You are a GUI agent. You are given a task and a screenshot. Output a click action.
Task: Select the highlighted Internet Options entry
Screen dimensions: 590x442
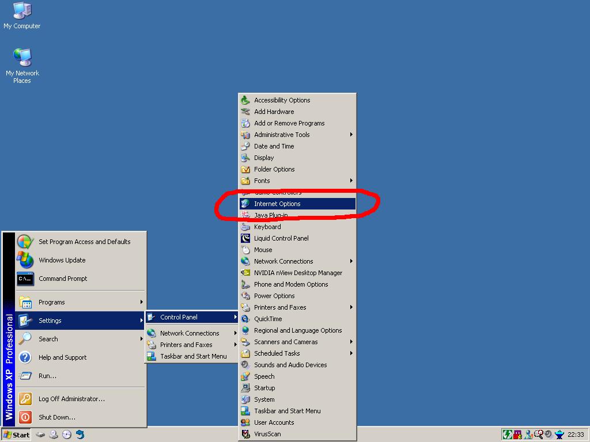pos(298,204)
